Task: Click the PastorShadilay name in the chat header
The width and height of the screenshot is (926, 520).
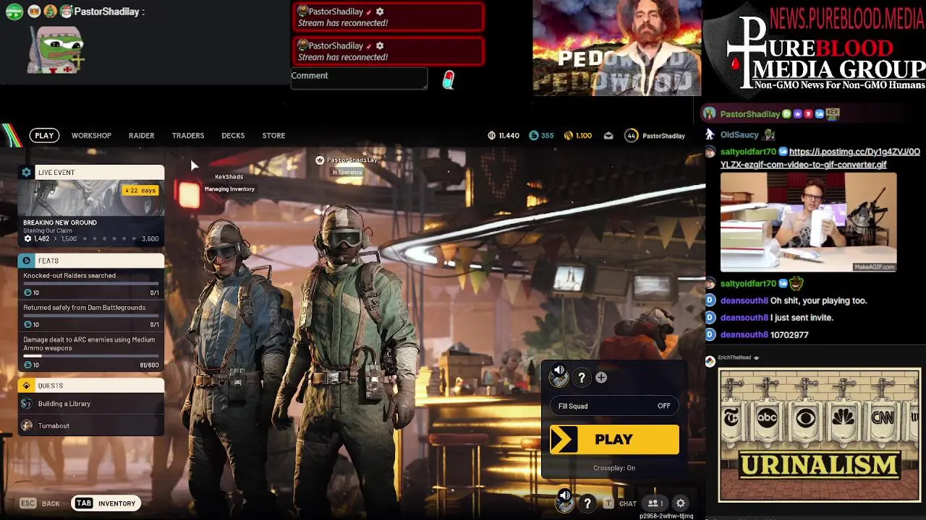Action: click(750, 114)
